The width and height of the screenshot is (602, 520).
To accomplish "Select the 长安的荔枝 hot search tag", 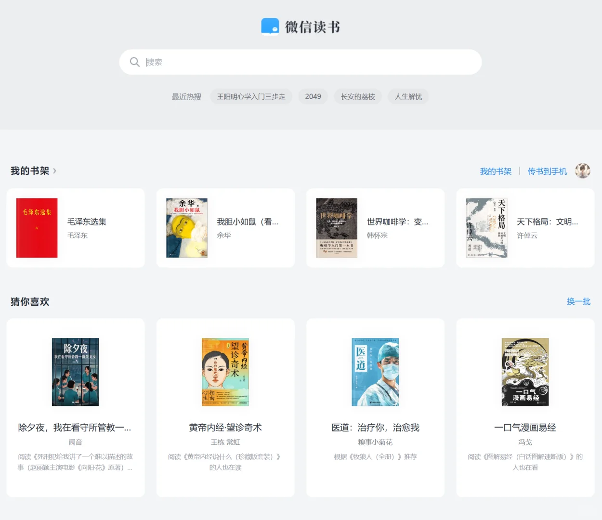I will [358, 96].
